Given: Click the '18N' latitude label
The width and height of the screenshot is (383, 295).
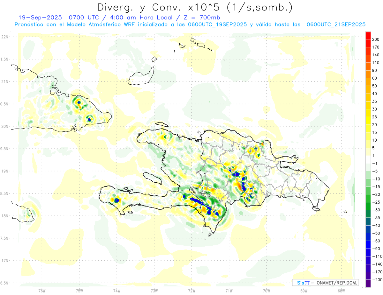Looking at the screenshot, I should click(5, 216).
